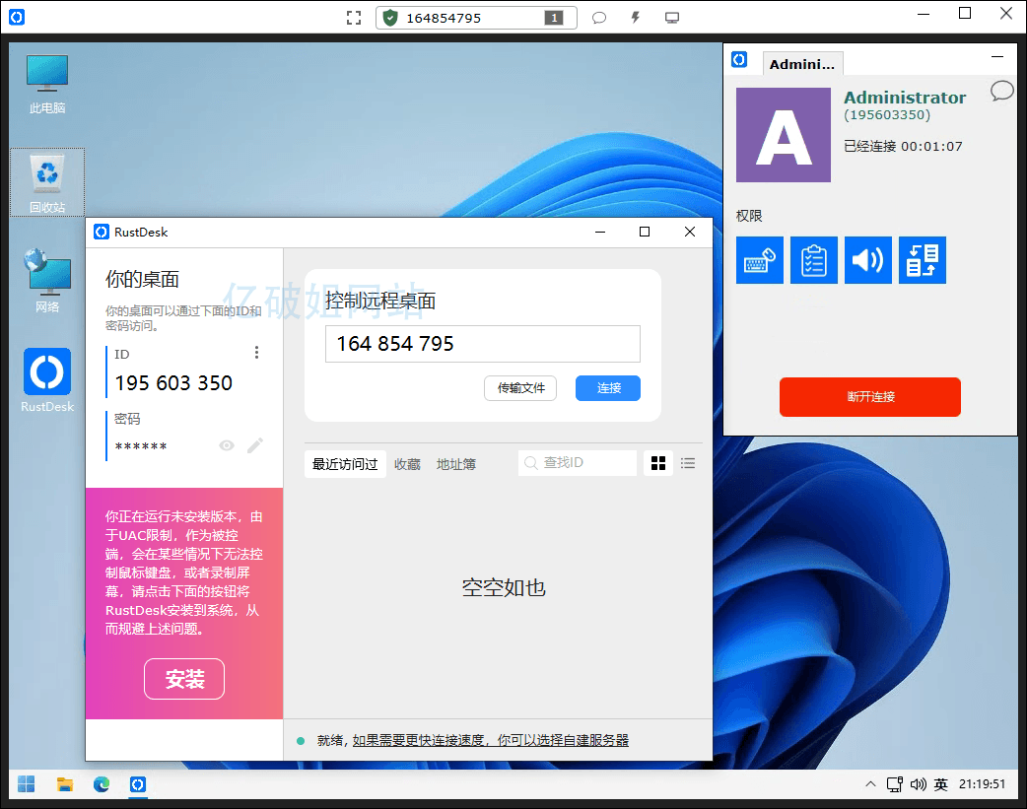Open 此电脑 desktop icon

[47, 85]
